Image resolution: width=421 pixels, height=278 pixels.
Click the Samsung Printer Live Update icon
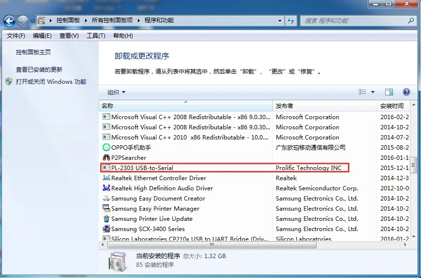[x=106, y=218]
